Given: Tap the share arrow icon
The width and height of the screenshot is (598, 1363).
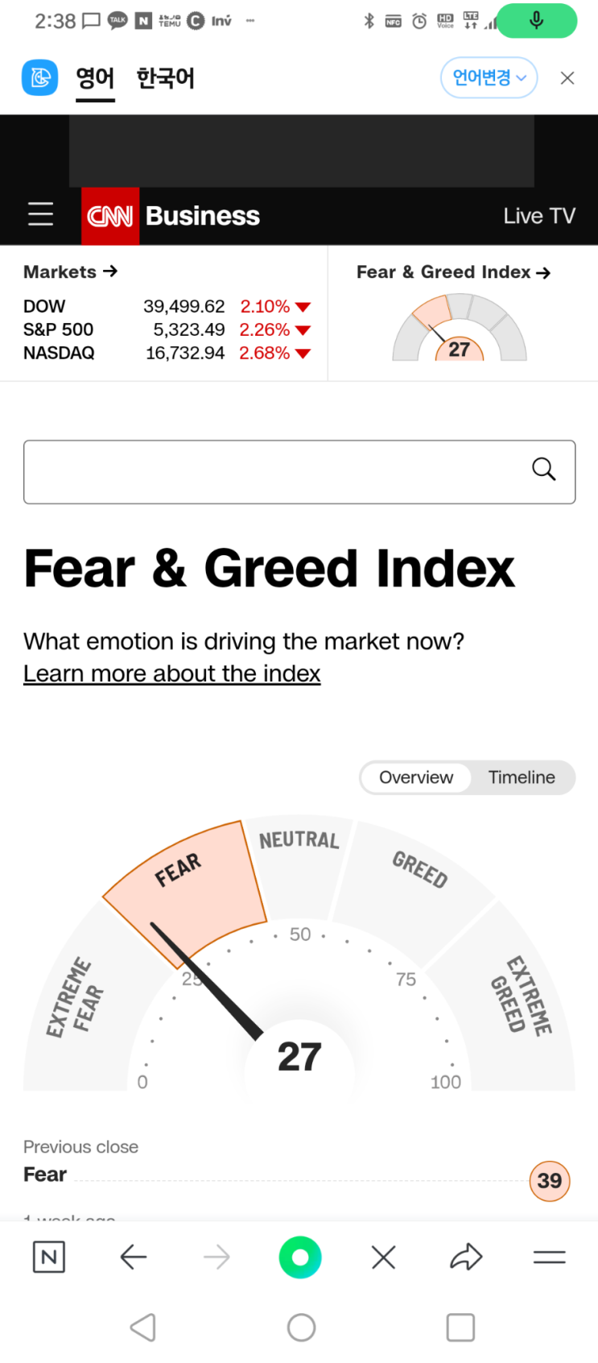Looking at the screenshot, I should coord(465,1257).
